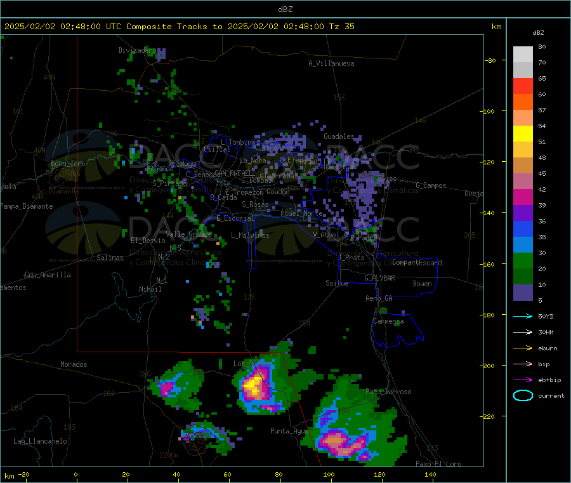Click the 'G_ALVEAR' map label
The width and height of the screenshot is (571, 483).
[x=379, y=278]
